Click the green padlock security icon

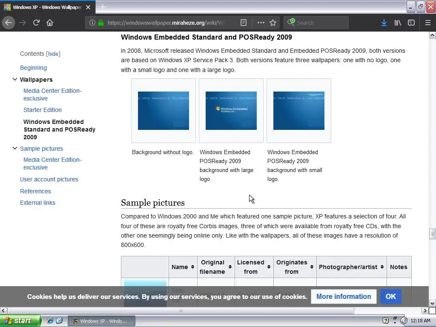point(101,23)
